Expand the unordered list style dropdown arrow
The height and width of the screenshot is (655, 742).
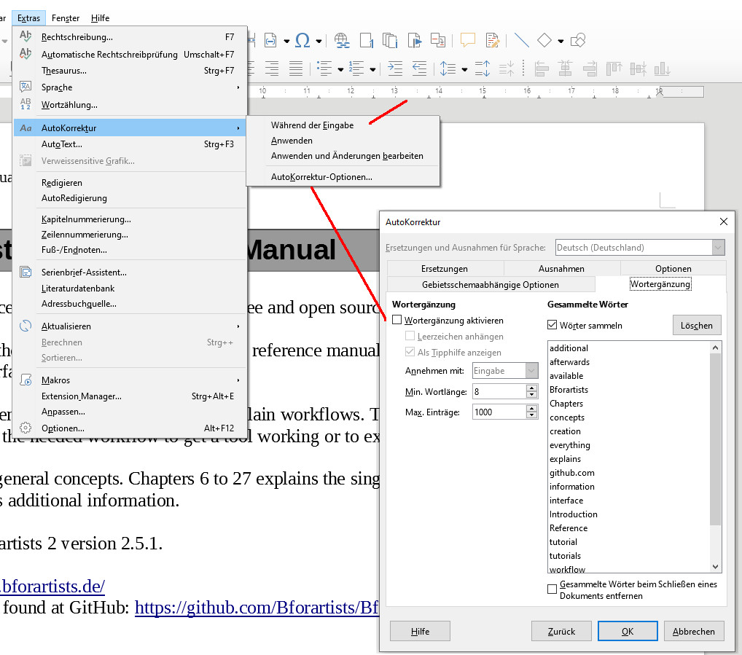(x=340, y=70)
